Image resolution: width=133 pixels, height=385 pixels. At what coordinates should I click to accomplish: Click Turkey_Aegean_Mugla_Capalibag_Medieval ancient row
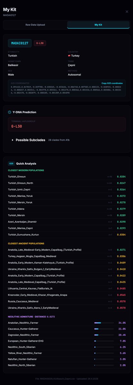pos(66,256)
